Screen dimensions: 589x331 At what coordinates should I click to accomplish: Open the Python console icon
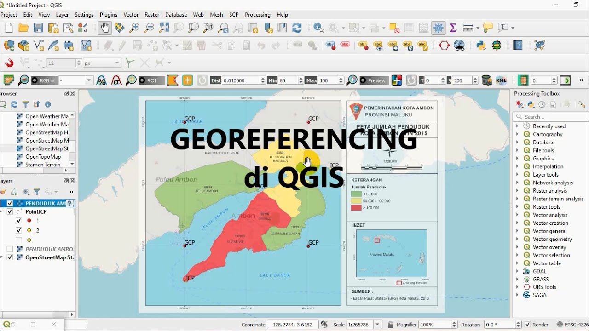click(481, 46)
